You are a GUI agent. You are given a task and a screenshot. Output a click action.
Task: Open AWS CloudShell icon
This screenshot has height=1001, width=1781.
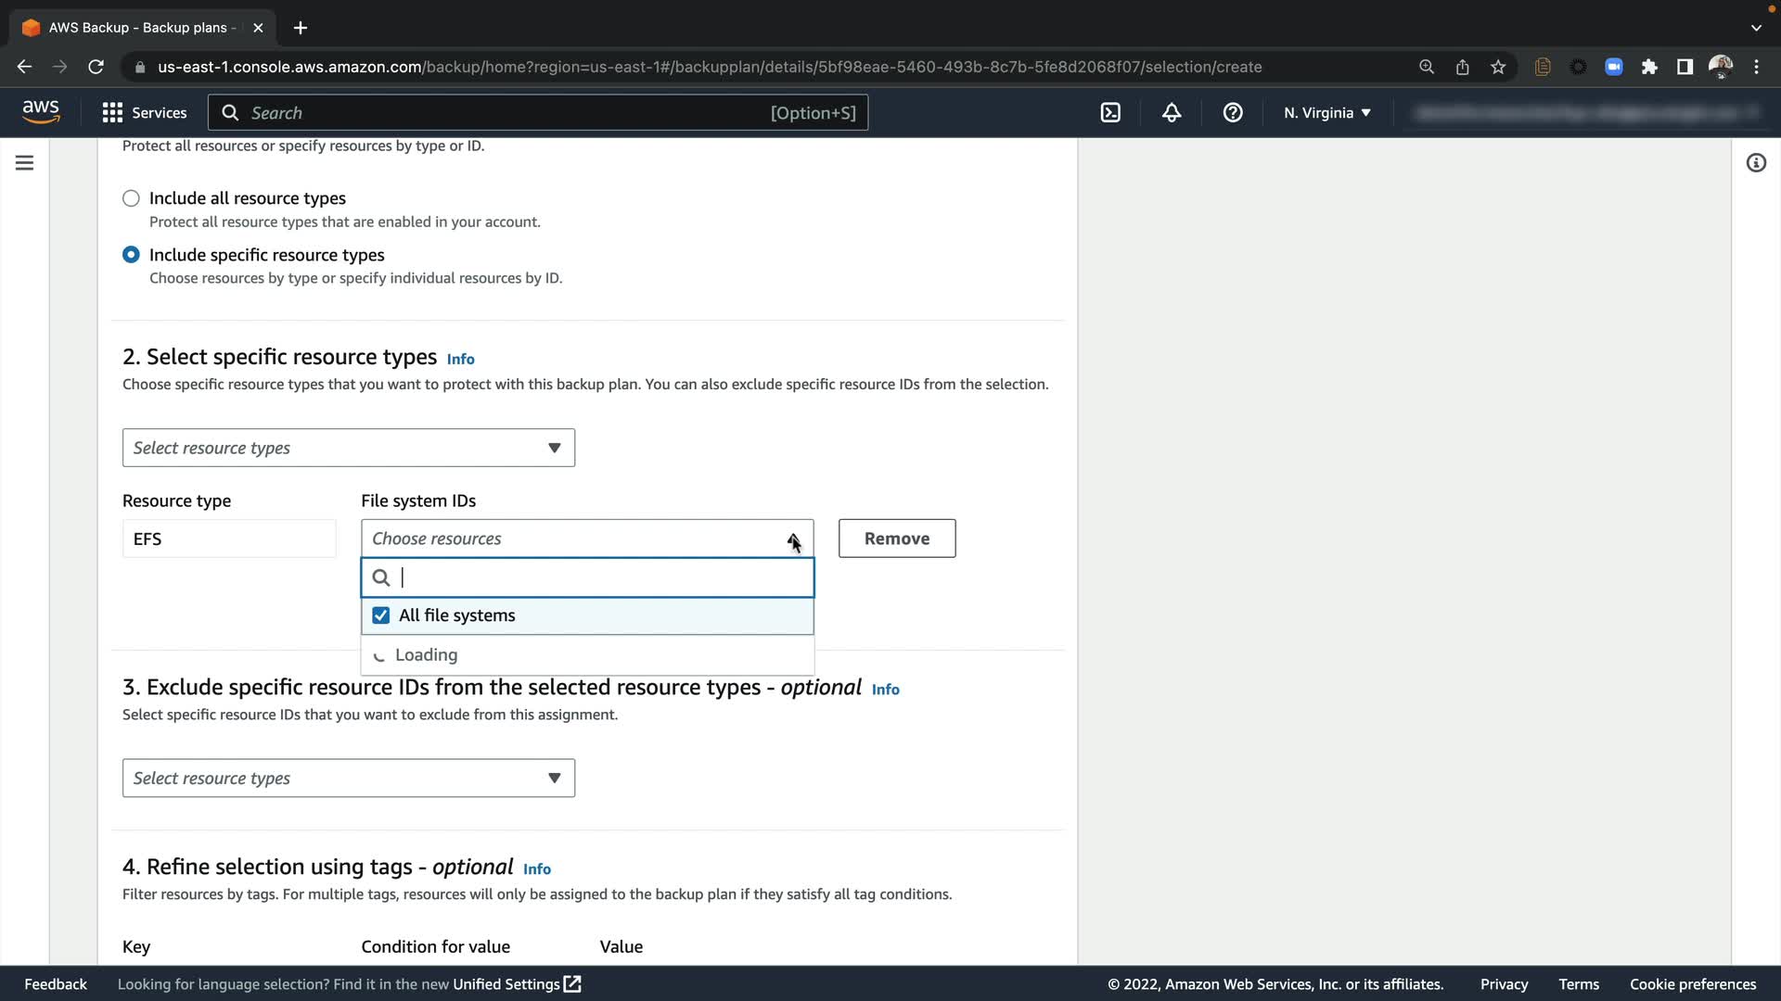click(1110, 113)
